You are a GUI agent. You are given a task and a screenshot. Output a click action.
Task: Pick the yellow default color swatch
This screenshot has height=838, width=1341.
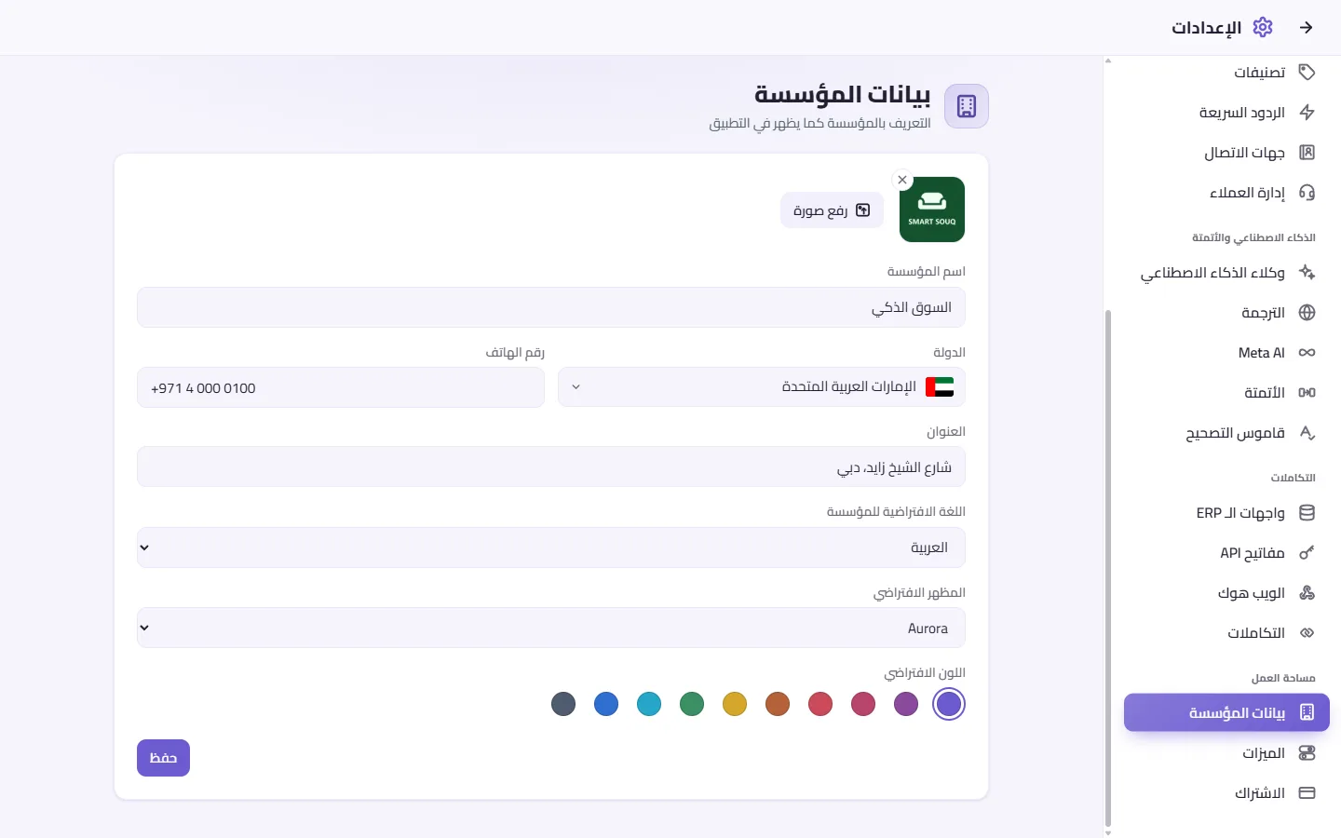735,704
